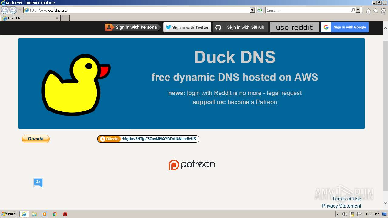
Task: Sign in with Google
Action: [x=345, y=27]
